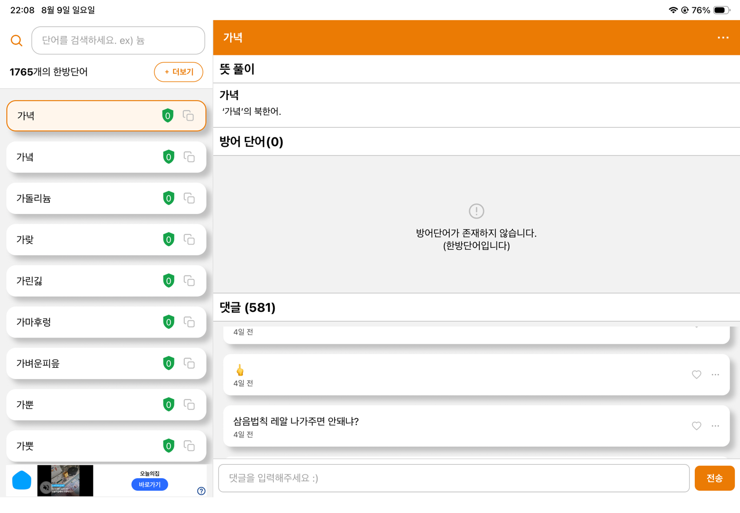Like the finger emoji comment with heart

(x=696, y=374)
